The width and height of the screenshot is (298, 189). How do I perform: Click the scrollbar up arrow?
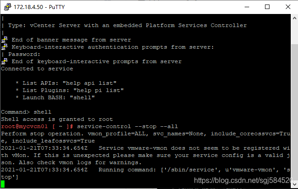click(x=294, y=18)
